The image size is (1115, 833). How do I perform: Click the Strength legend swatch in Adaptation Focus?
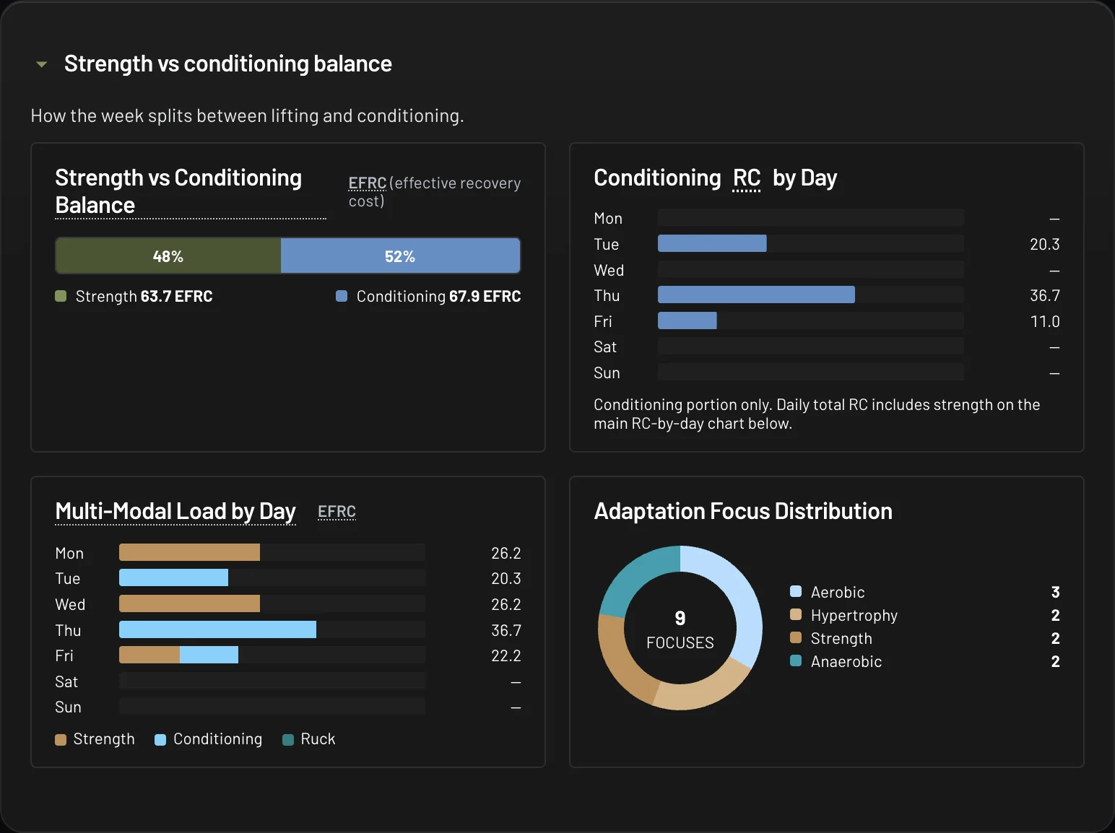(796, 638)
